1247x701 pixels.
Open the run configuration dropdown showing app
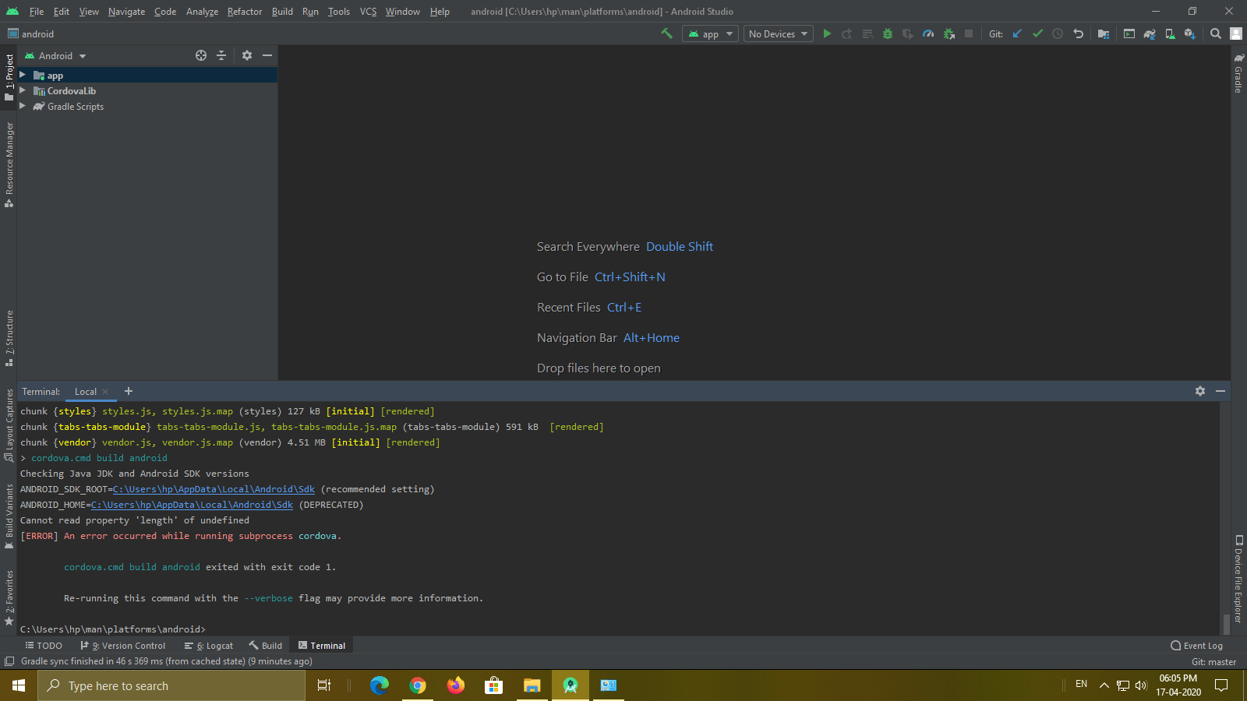point(709,33)
